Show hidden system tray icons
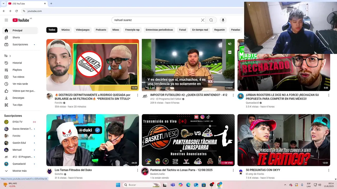Screen dimensions: 337x189 click(285, 185)
